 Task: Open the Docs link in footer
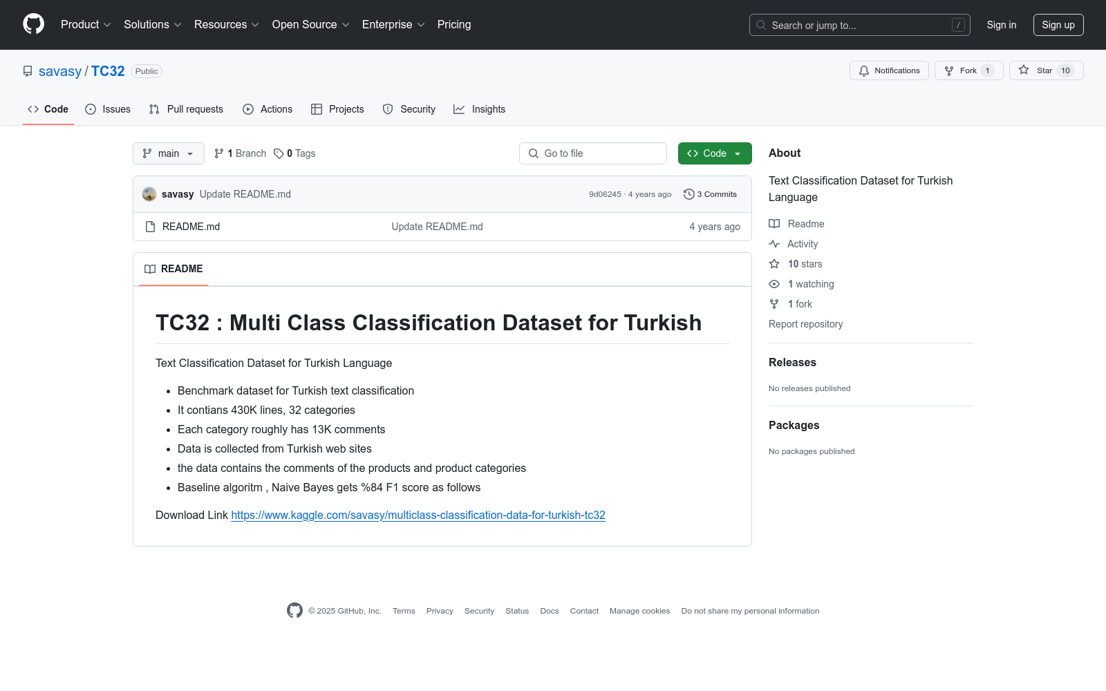(550, 611)
